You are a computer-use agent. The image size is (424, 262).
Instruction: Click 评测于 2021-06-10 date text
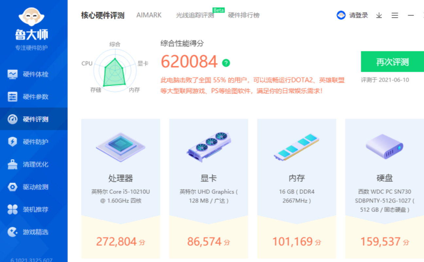click(385, 80)
